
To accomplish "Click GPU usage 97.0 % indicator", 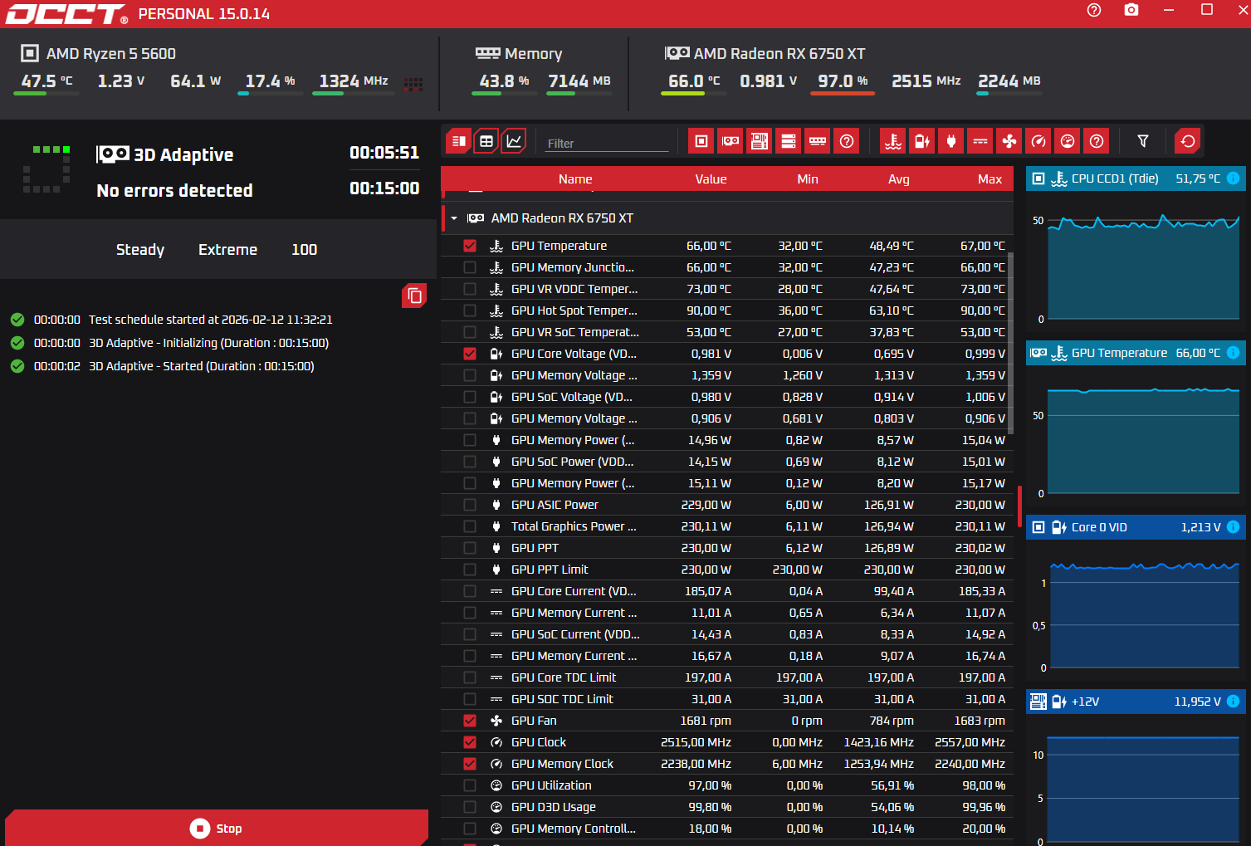I will point(843,81).
